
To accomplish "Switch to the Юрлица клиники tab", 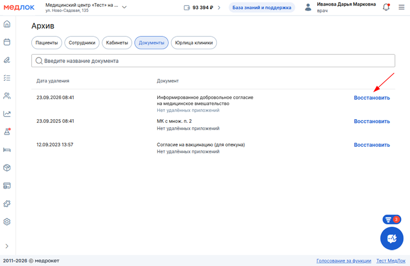I will 194,43.
